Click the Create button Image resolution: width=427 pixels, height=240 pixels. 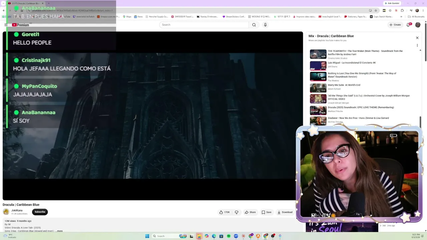click(395, 25)
